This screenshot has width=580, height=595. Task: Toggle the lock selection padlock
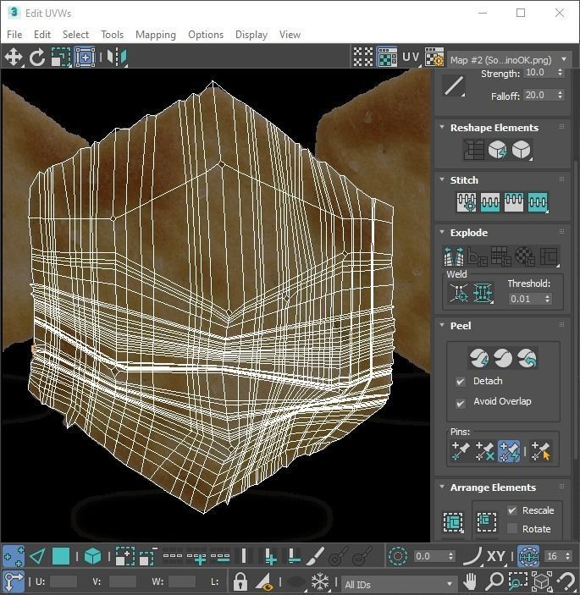pyautogui.click(x=240, y=581)
